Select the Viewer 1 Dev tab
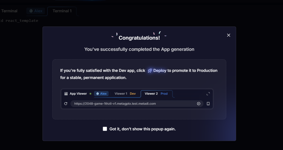The image size is (283, 150). click(125, 93)
